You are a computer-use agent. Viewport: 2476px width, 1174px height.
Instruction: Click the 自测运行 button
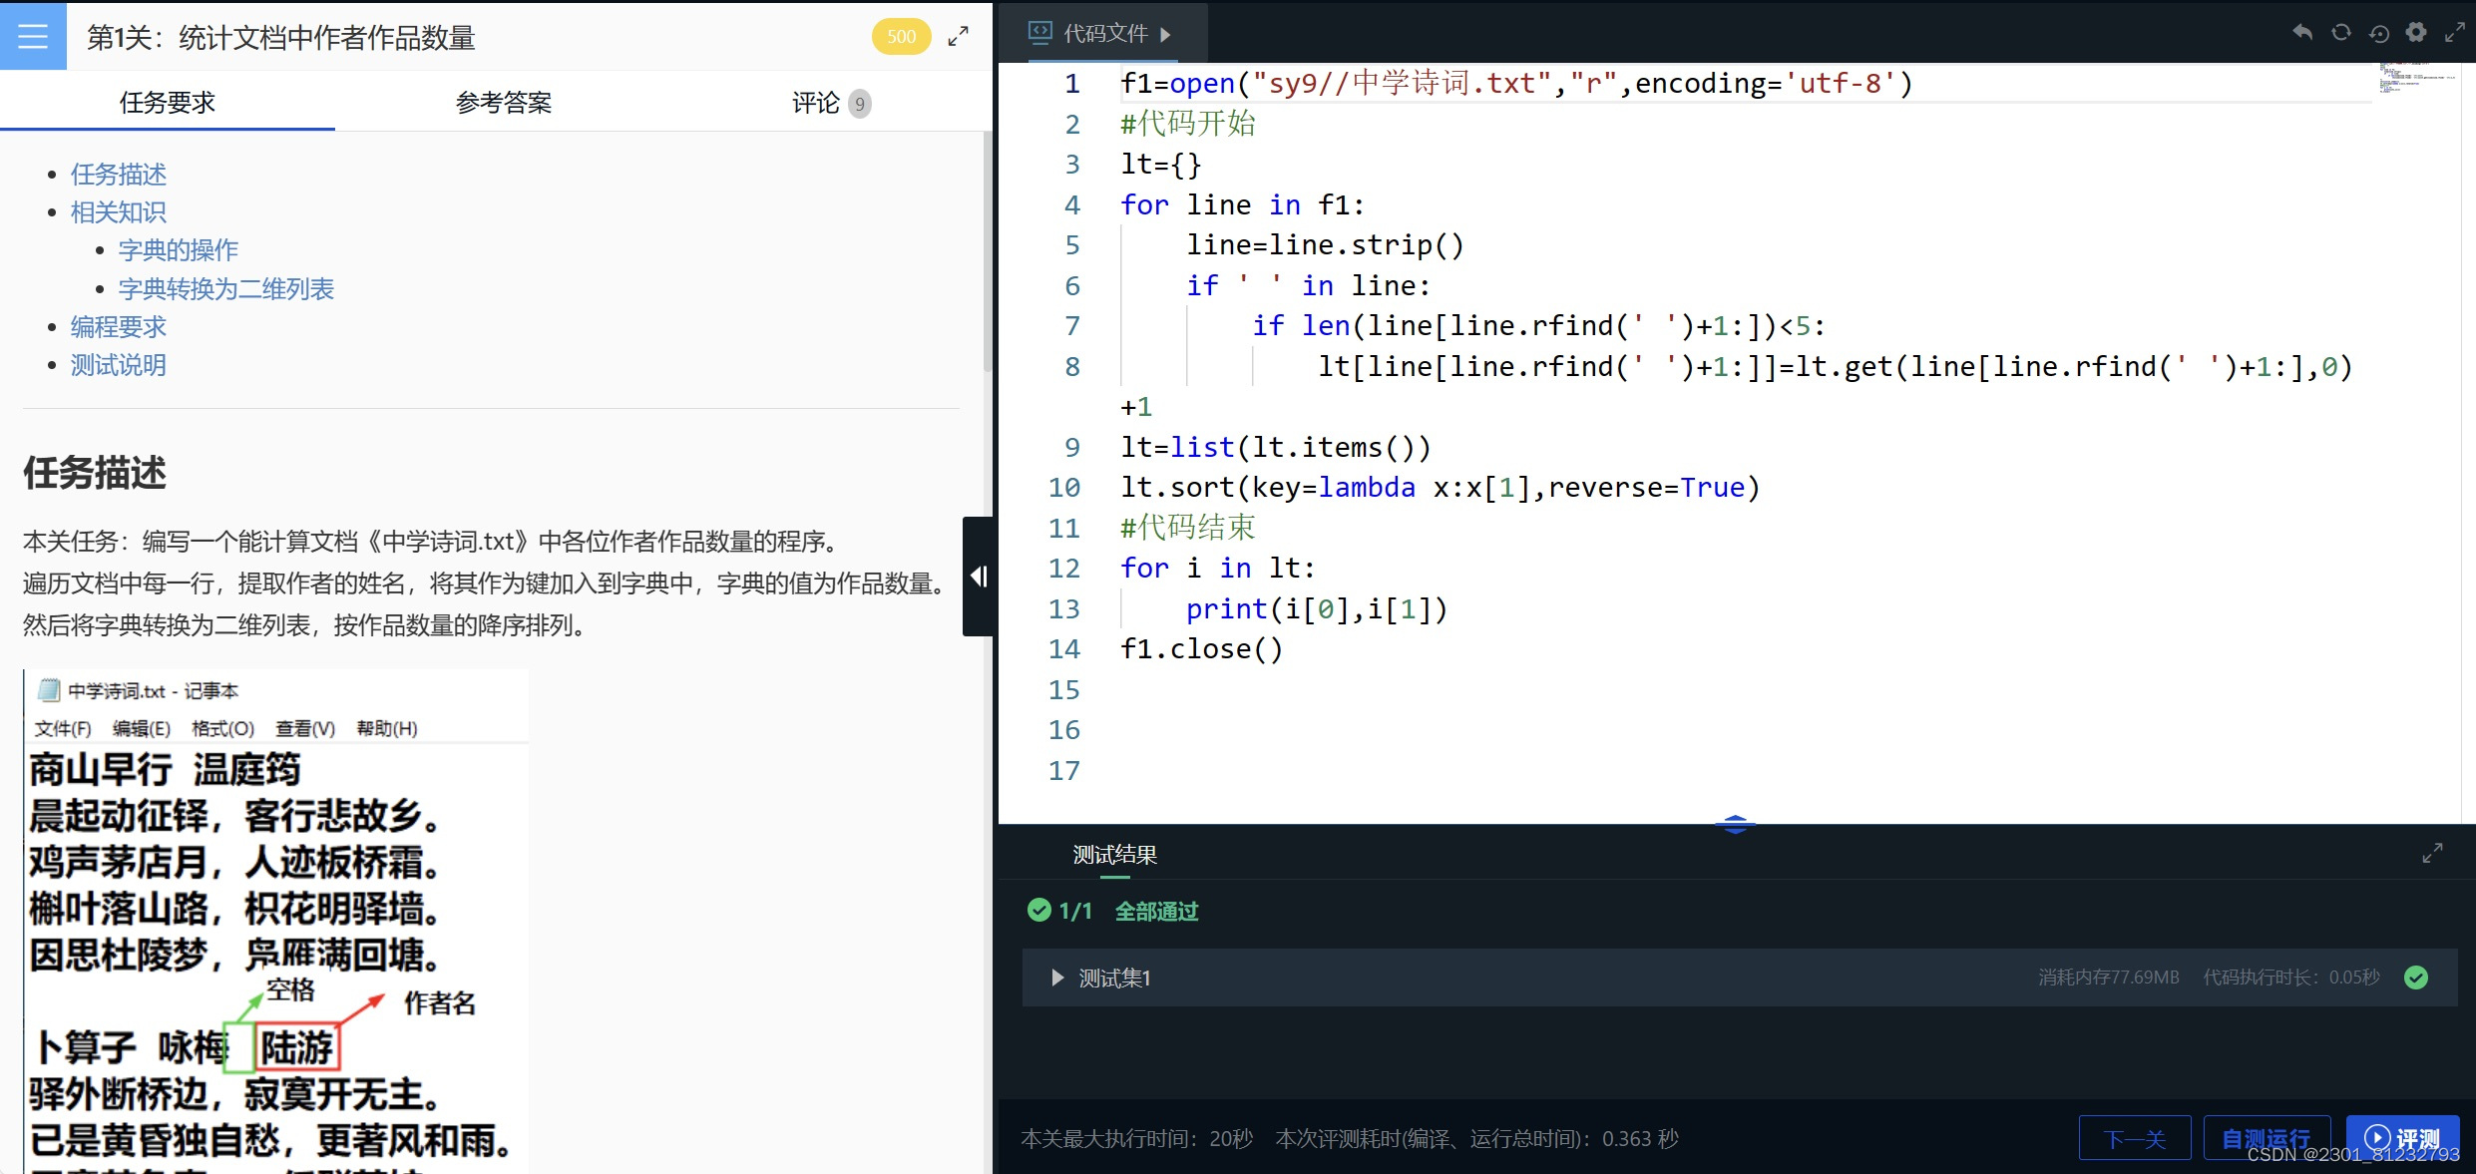[2267, 1138]
